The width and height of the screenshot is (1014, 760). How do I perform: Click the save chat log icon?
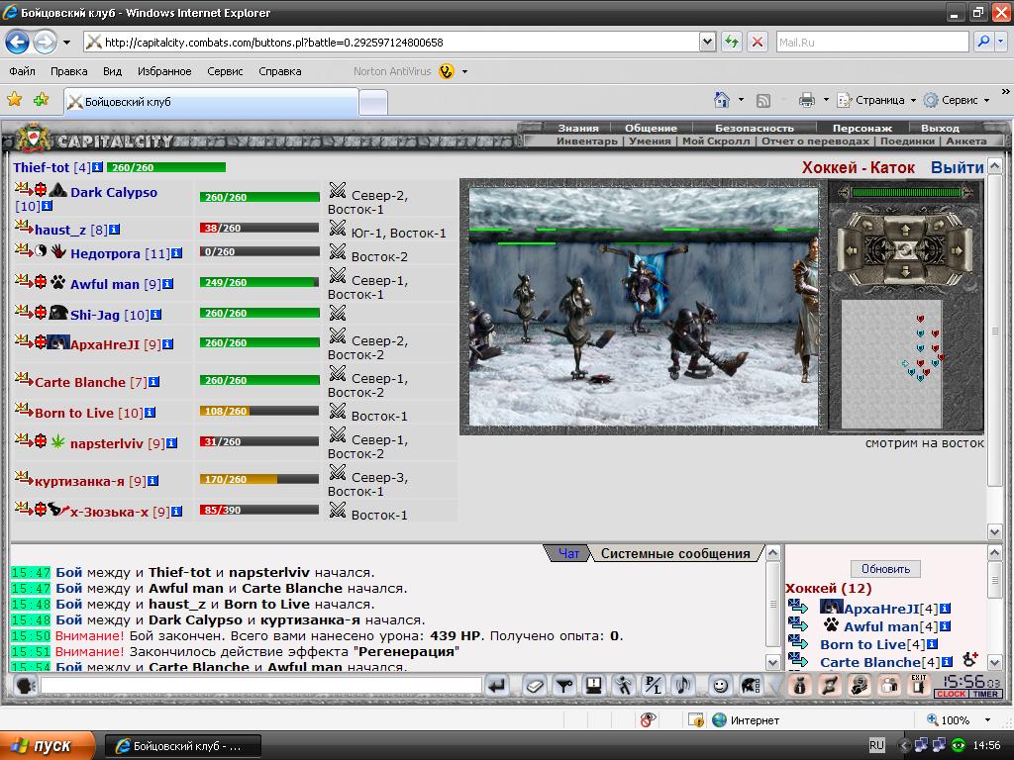[594, 686]
